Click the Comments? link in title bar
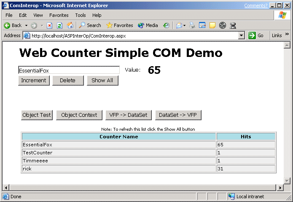The image size is (293, 202). (x=255, y=5)
